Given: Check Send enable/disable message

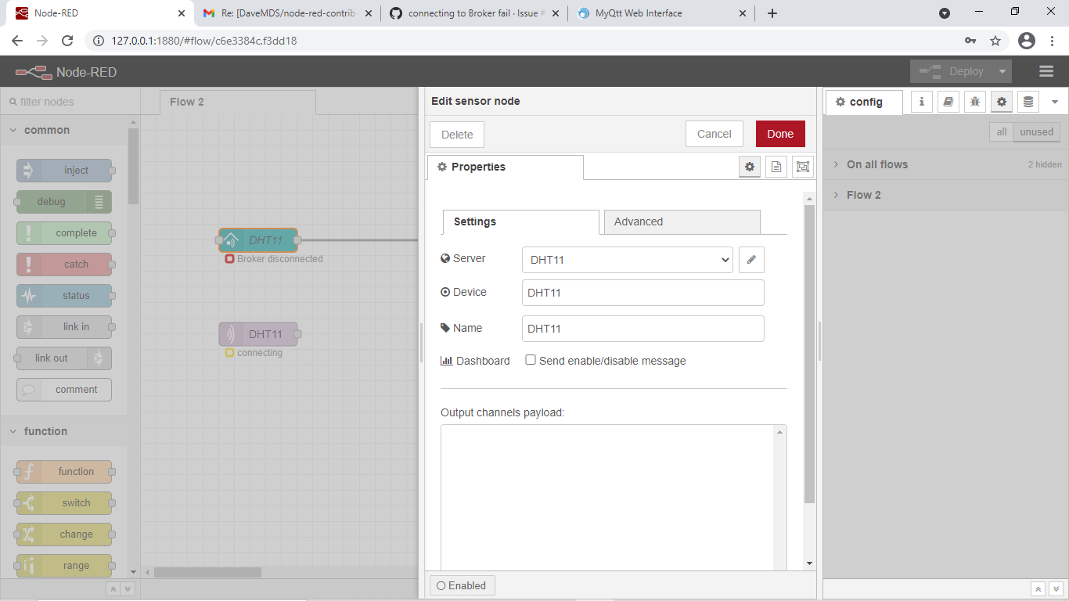Looking at the screenshot, I should pyautogui.click(x=531, y=361).
